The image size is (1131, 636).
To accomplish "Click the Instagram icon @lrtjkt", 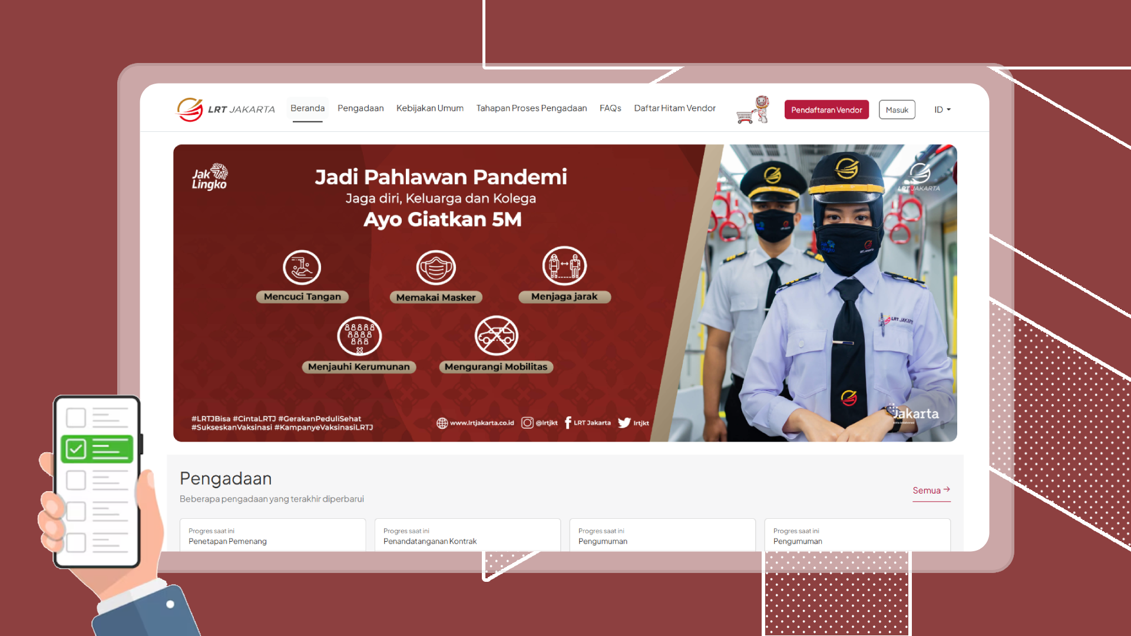I will pyautogui.click(x=527, y=423).
